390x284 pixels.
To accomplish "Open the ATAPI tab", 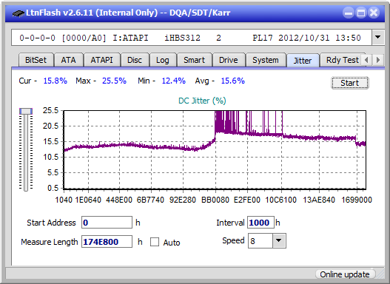I will (101, 60).
